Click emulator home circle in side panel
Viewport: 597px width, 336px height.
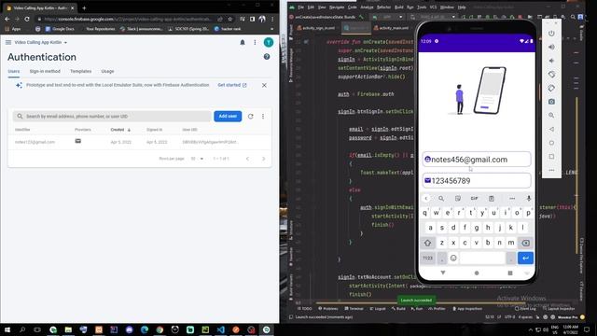click(x=551, y=143)
